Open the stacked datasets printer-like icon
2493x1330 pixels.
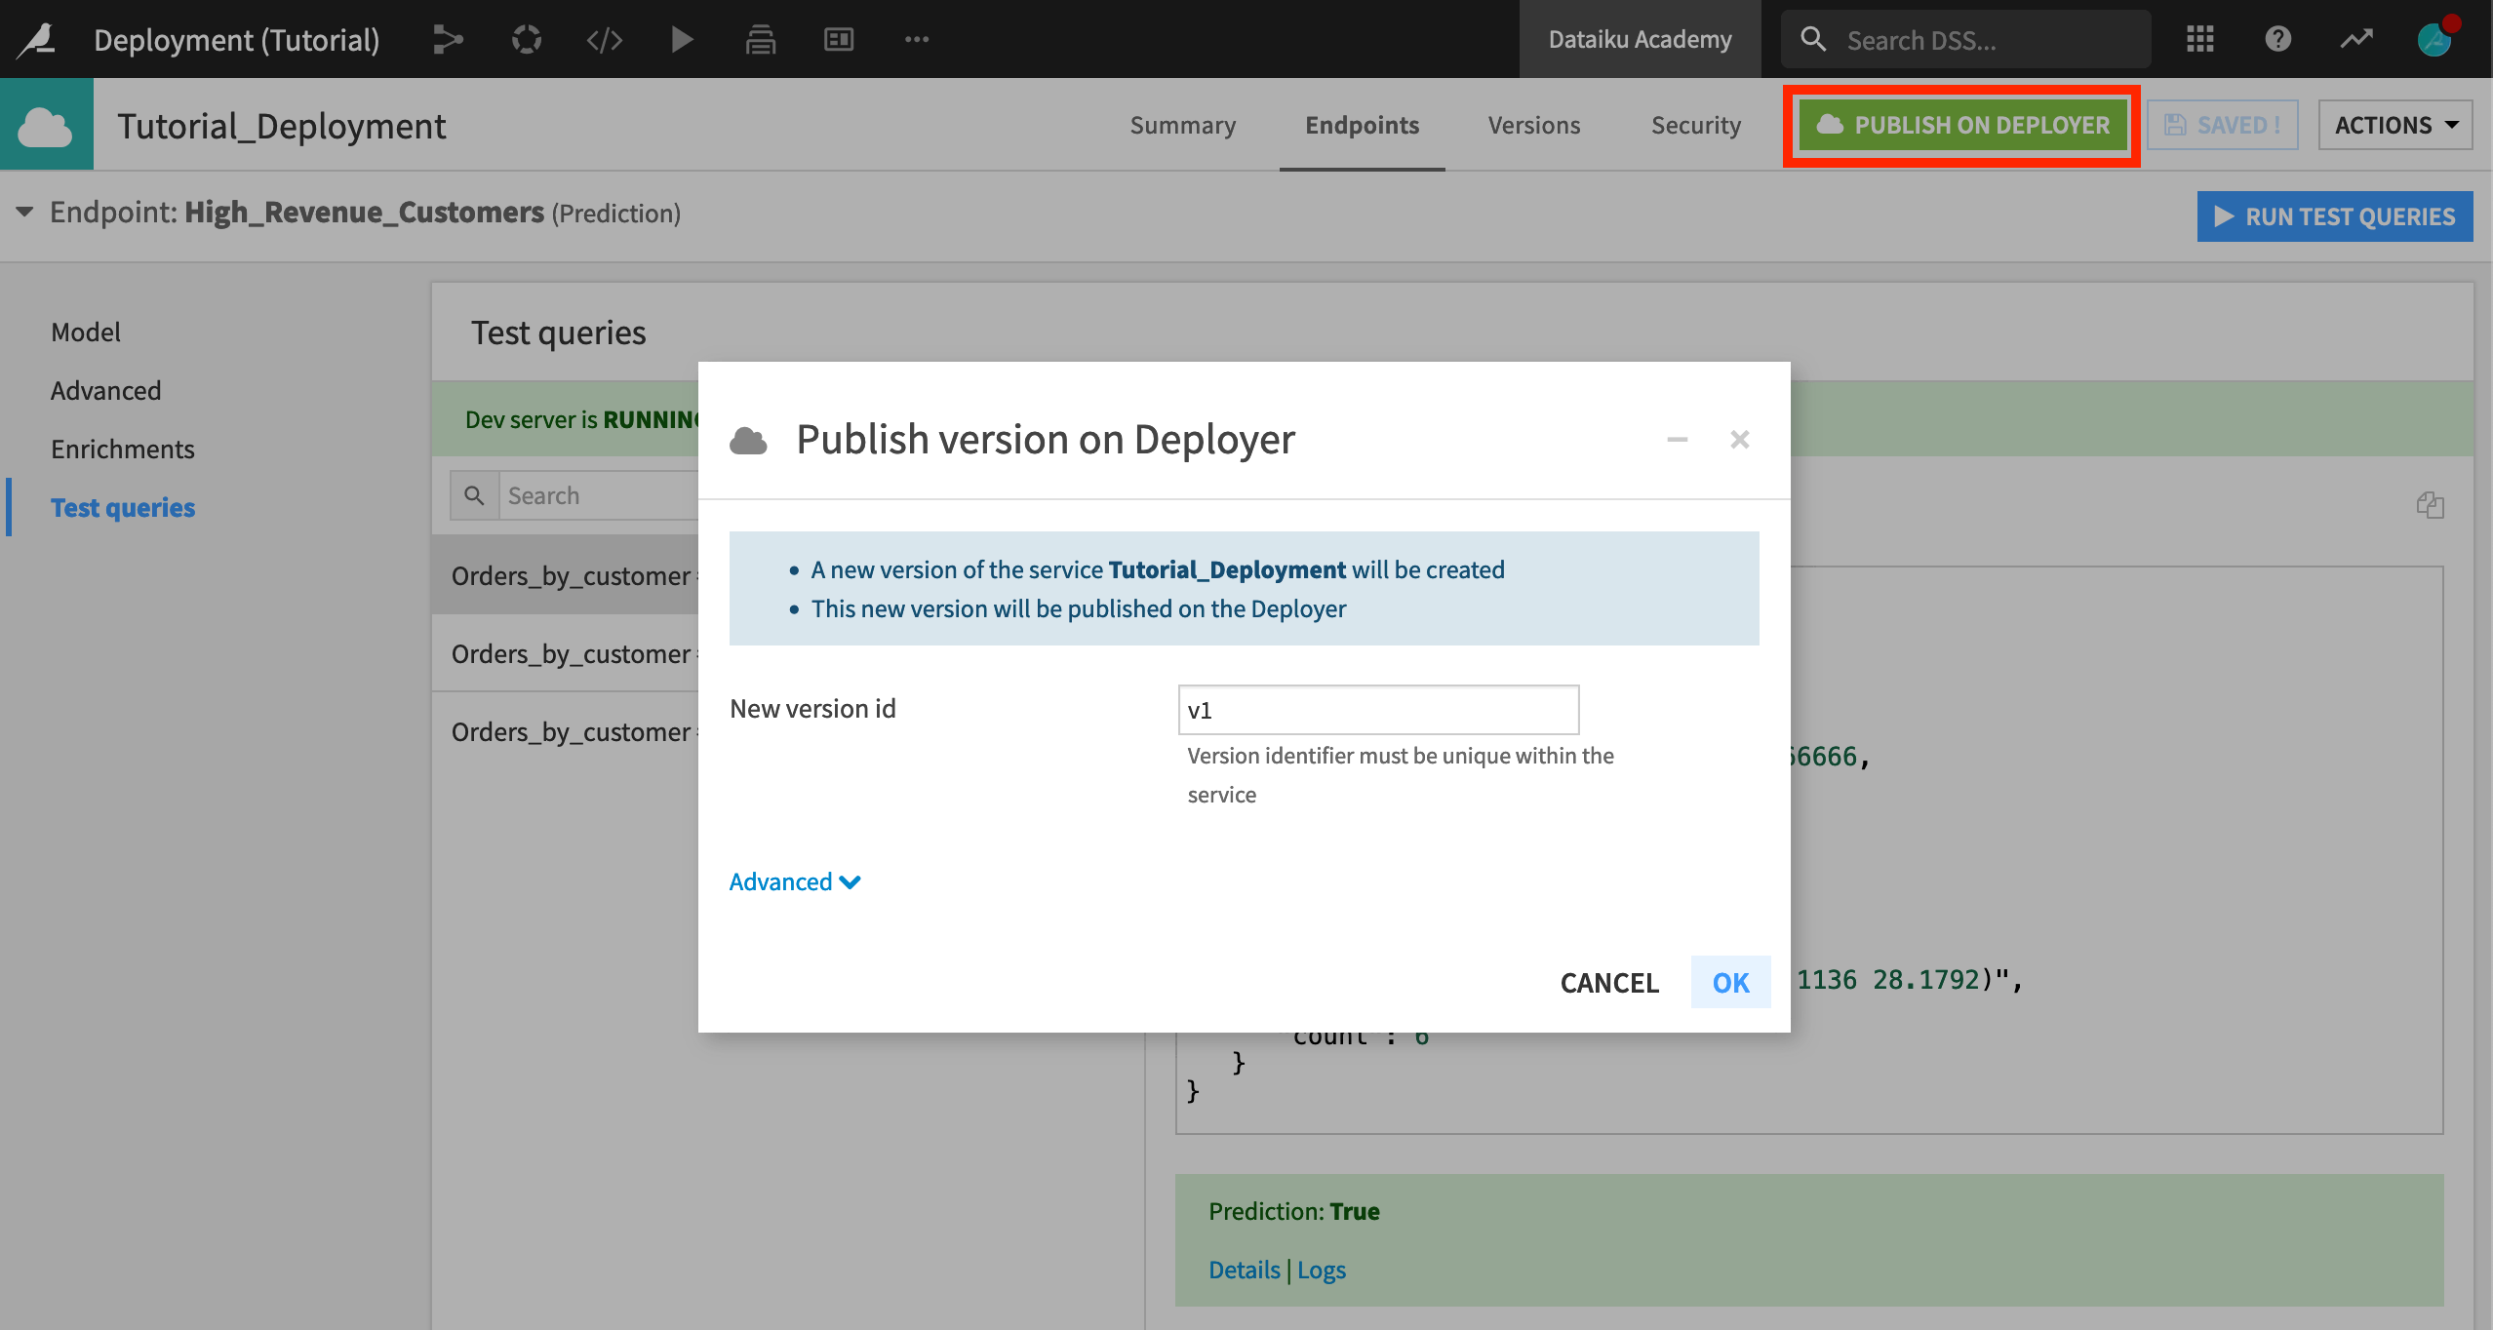point(761,39)
